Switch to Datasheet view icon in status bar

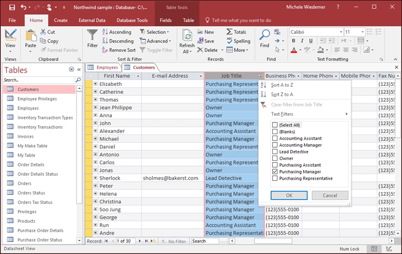tap(374, 249)
